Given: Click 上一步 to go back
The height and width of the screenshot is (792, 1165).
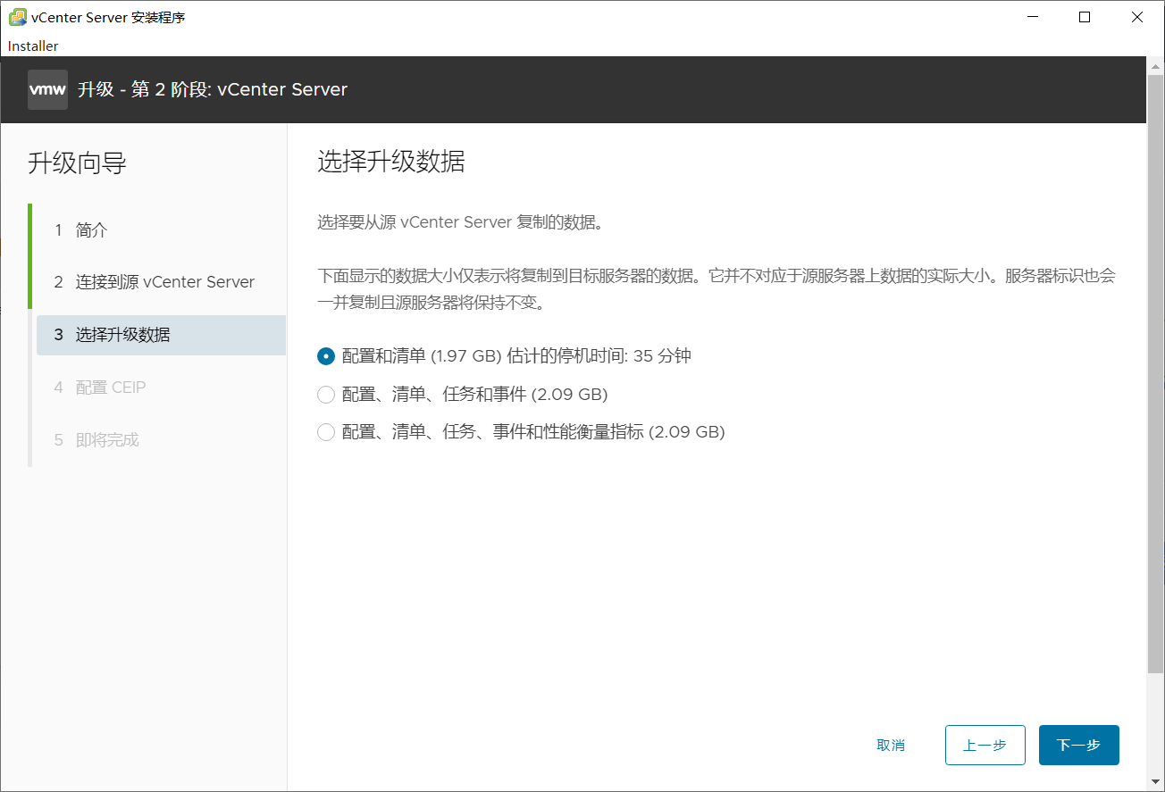Looking at the screenshot, I should (985, 745).
